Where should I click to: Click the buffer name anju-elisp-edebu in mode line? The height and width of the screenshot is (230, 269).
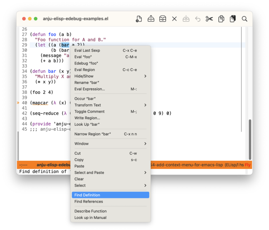point(53,165)
